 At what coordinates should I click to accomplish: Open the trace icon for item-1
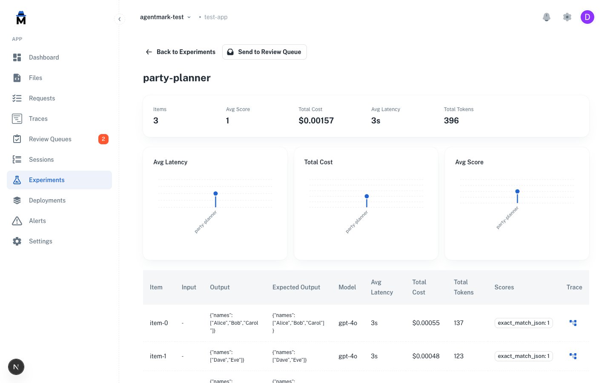(573, 356)
